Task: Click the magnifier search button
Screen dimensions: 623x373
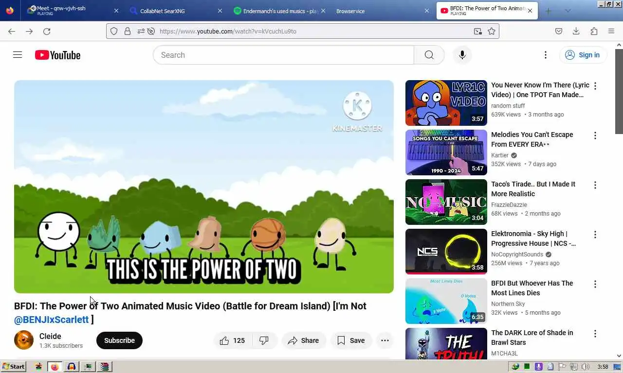Action: (x=429, y=55)
